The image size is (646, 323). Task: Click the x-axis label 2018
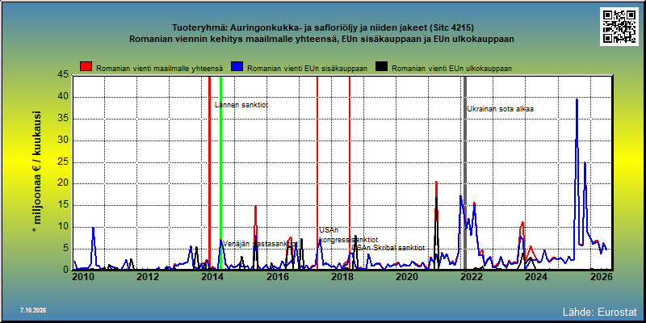pos(342,277)
